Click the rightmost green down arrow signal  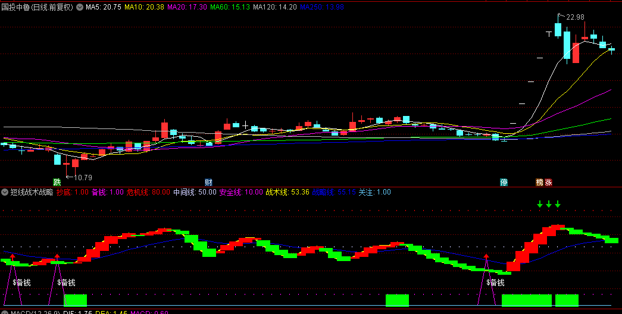[x=558, y=204]
